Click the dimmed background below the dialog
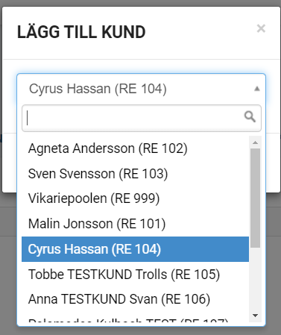The image size is (281, 335). pyautogui.click(x=274, y=274)
